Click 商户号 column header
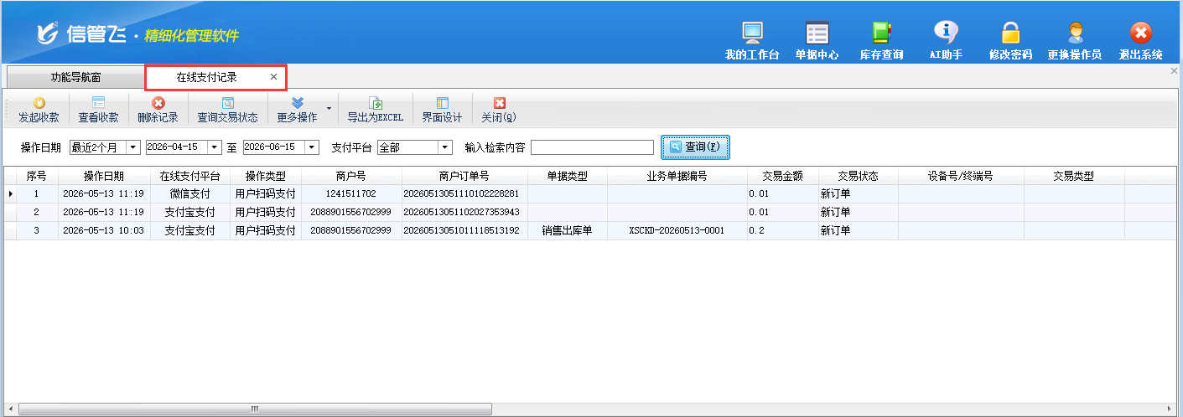1183x417 pixels. click(x=351, y=176)
